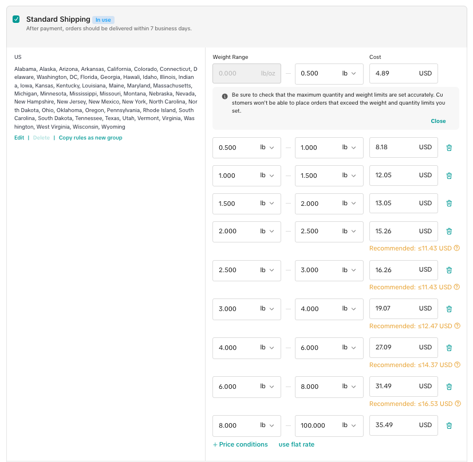This screenshot has width=473, height=462.
Task: Delete the 3.000–4.000 lb rate row
Action: point(449,309)
